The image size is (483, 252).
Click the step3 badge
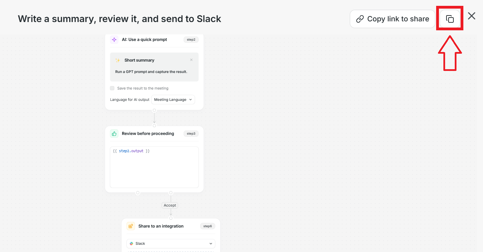click(x=191, y=134)
